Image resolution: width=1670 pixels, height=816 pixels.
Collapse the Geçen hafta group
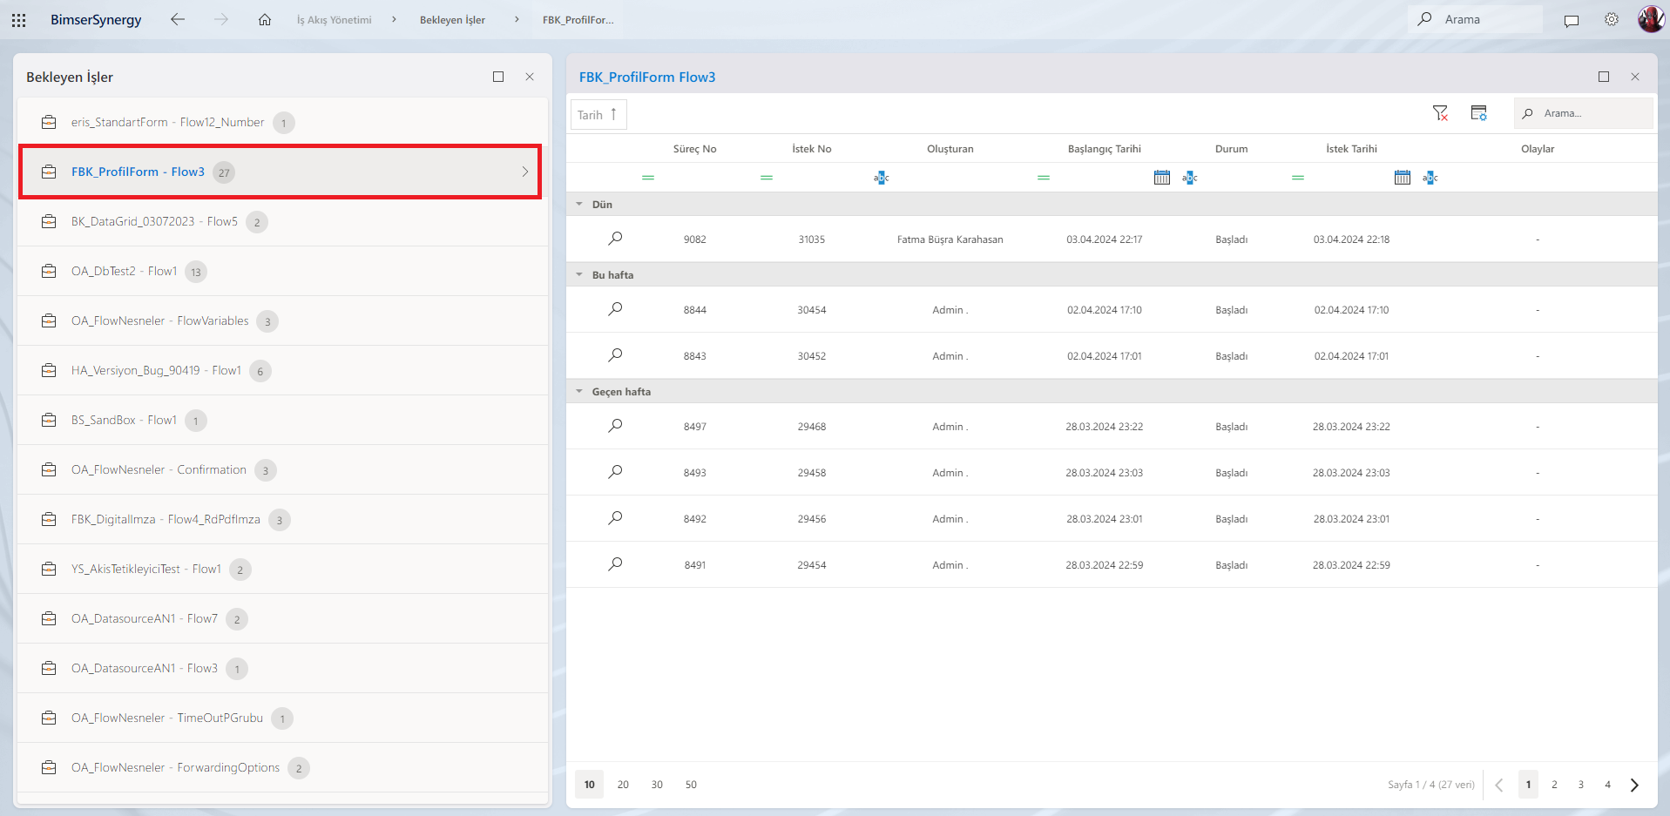(x=579, y=392)
